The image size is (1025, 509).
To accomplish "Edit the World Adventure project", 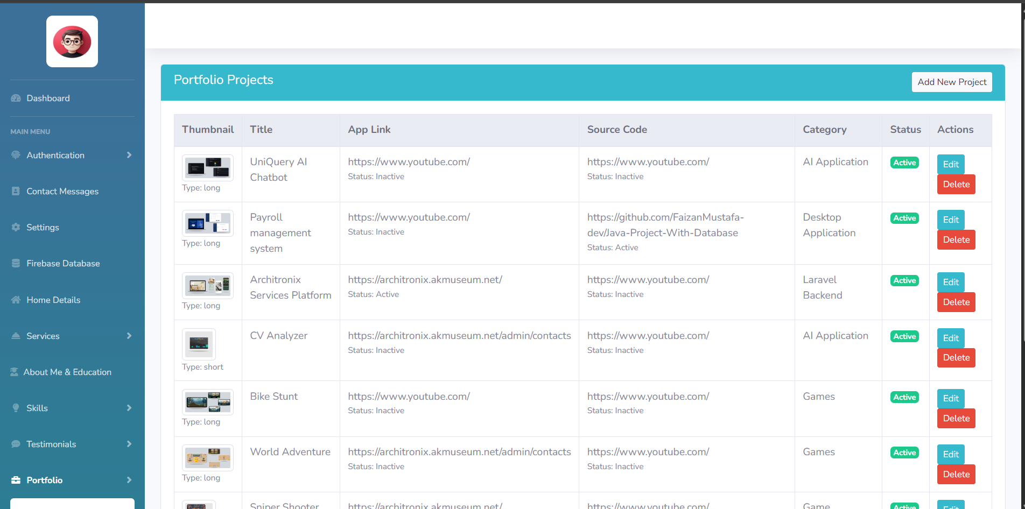I will pos(951,454).
